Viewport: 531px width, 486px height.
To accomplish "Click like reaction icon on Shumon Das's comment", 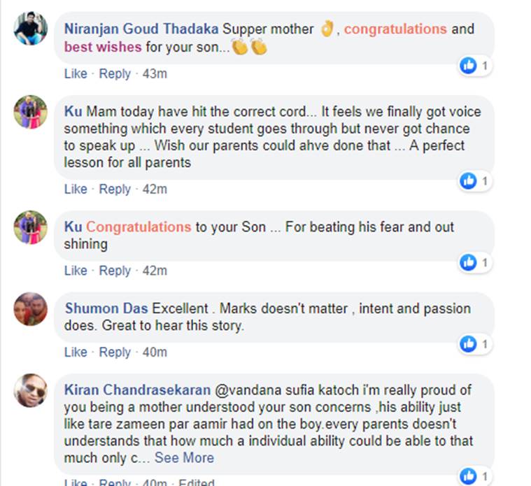I will point(468,344).
